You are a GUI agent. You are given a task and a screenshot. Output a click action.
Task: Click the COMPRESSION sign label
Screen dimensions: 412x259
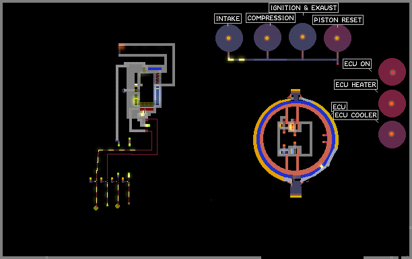coord(271,18)
